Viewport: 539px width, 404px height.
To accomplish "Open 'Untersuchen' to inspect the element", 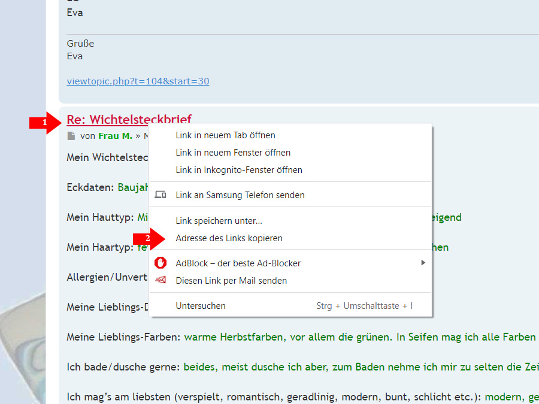I will (x=201, y=306).
